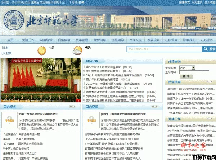Open sidebar link 30名院士联名反对中式卷烟项目
The image size is (216, 160).
[x=191, y=89]
